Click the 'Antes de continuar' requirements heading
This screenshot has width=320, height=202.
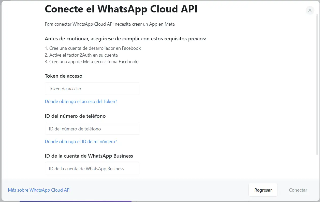[x=125, y=39]
